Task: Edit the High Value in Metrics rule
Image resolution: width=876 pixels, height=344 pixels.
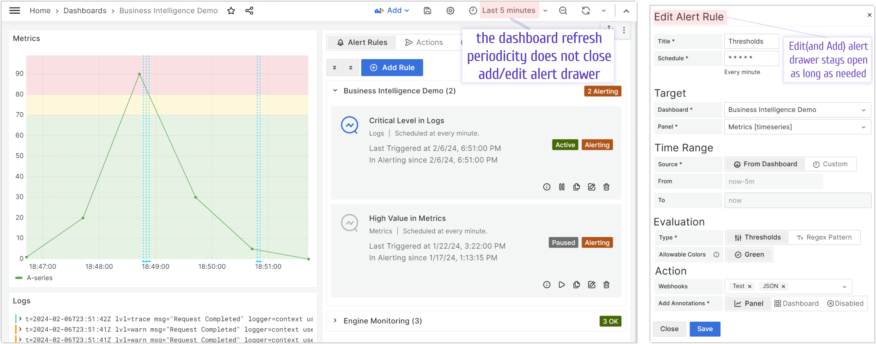Action: pos(592,285)
